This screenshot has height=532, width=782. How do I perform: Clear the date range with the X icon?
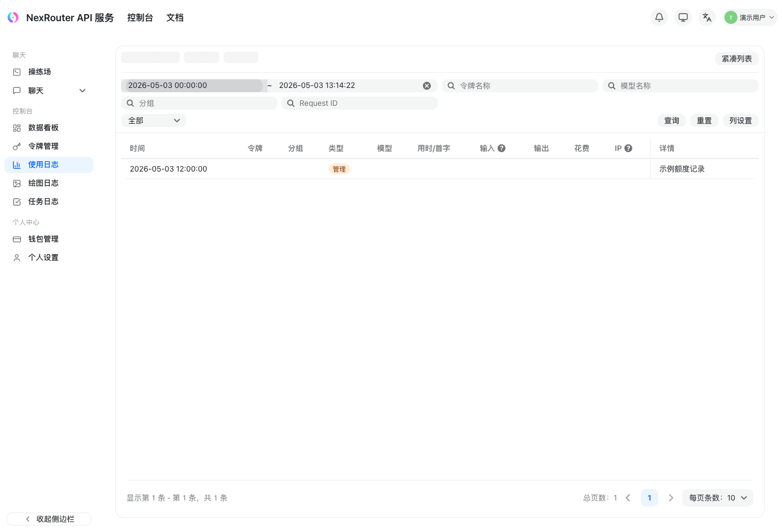pyautogui.click(x=427, y=86)
